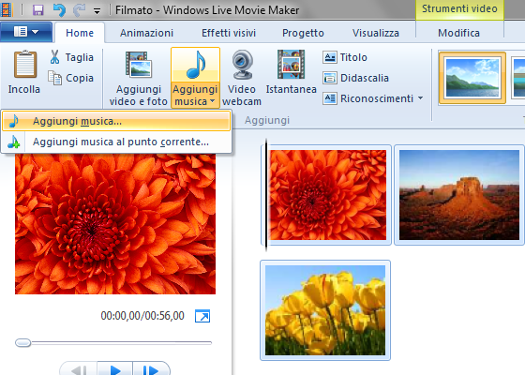Open the blue application menu button
The width and height of the screenshot is (525, 375).
pyautogui.click(x=26, y=32)
